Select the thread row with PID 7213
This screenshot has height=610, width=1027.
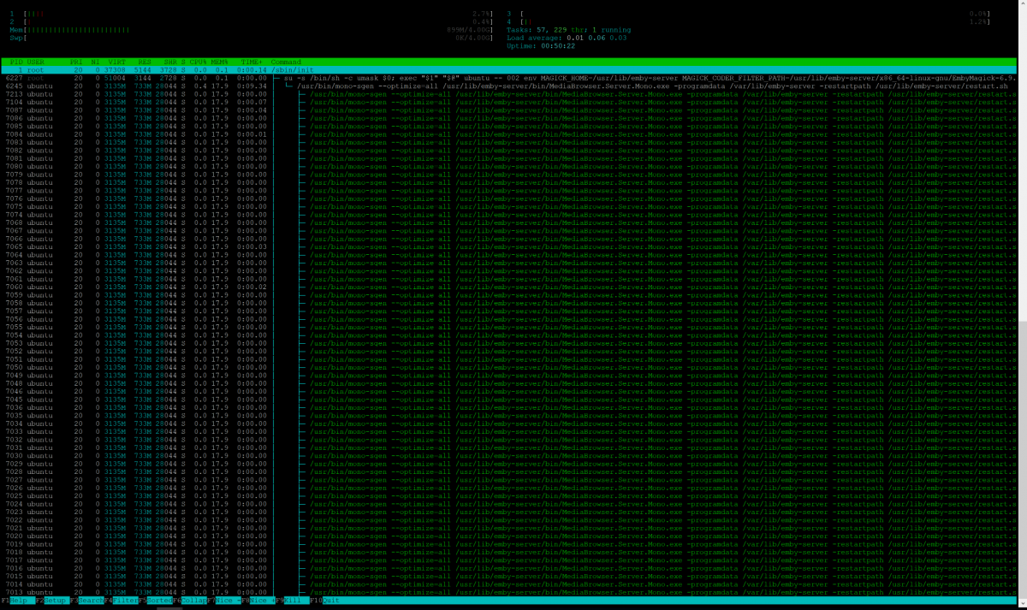coord(508,94)
